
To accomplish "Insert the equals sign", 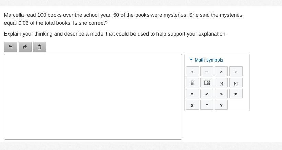I will click(192, 94).
